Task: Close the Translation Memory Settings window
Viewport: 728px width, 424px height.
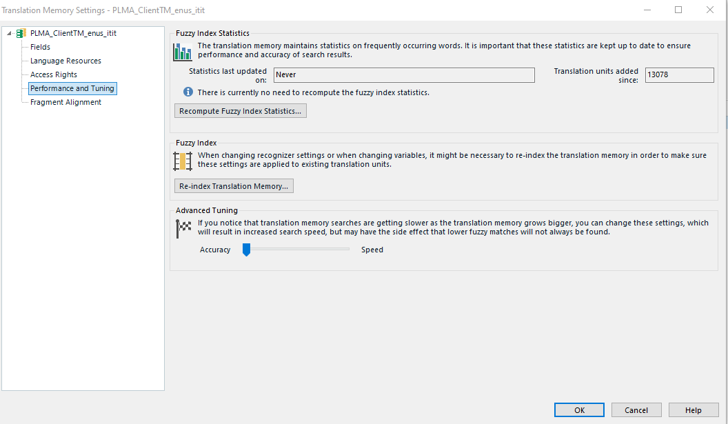Action: pos(710,10)
